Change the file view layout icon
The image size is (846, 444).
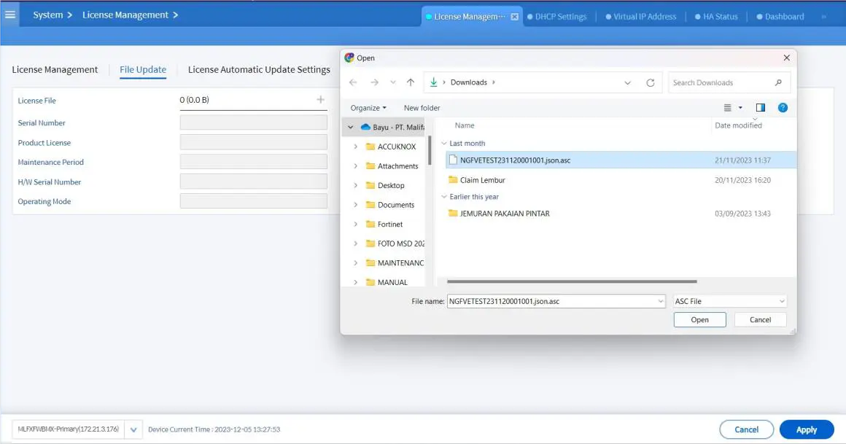pos(727,108)
